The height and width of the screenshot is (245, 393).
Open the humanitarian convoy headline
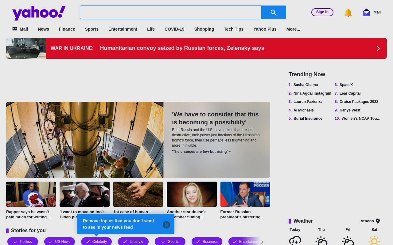tap(182, 48)
